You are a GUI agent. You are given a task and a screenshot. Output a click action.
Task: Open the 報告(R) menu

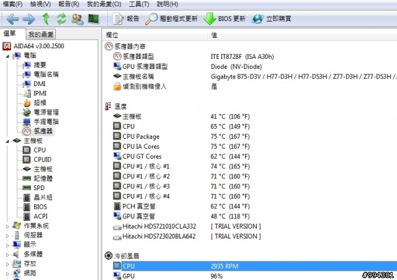pos(69,4)
